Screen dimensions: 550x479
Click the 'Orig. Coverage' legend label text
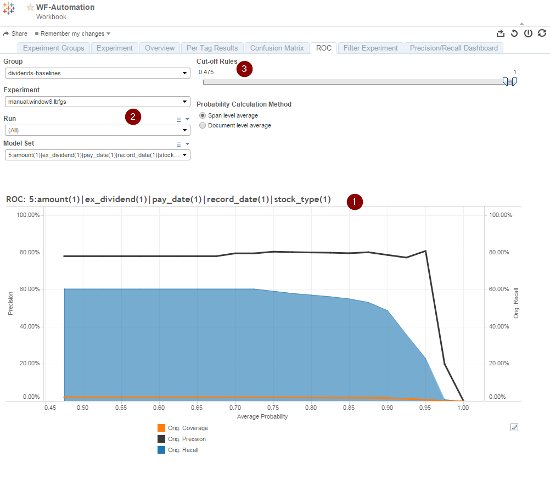click(188, 428)
